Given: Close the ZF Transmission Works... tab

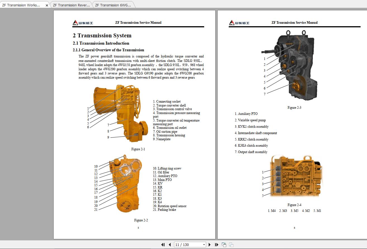Looking at the screenshot, I should tap(46, 5).
